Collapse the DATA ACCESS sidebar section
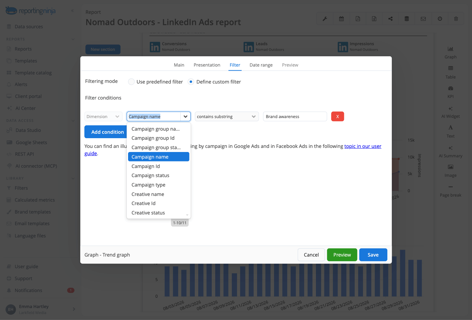Image resolution: width=472 pixels, height=320 pixels. pos(73,121)
